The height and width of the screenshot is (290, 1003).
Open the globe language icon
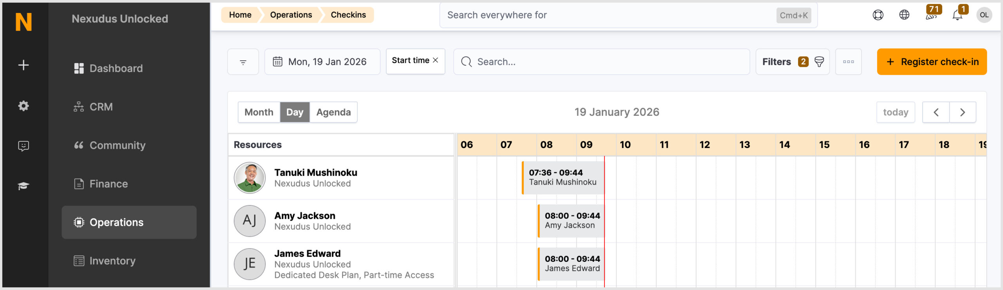tap(904, 15)
